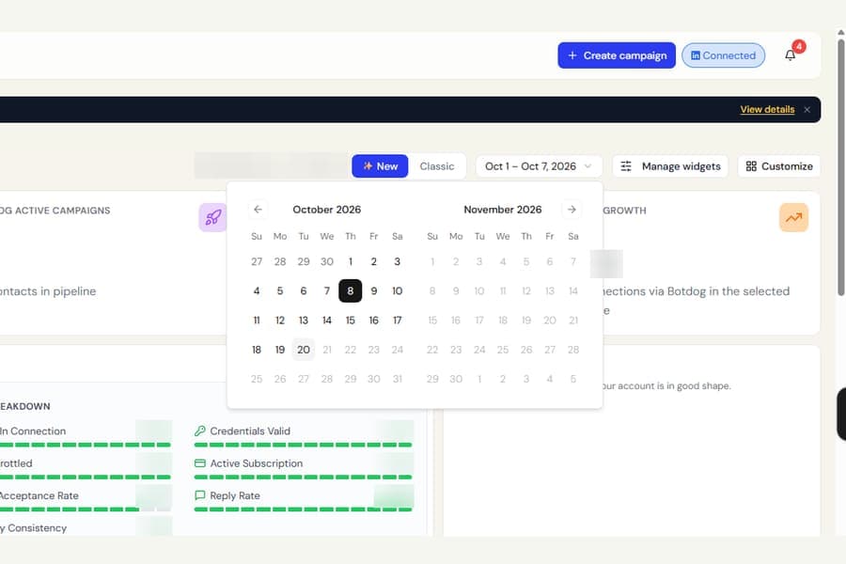The width and height of the screenshot is (846, 564).
Task: Click the chat bubble icon beside Reply Rate
Action: pos(200,495)
